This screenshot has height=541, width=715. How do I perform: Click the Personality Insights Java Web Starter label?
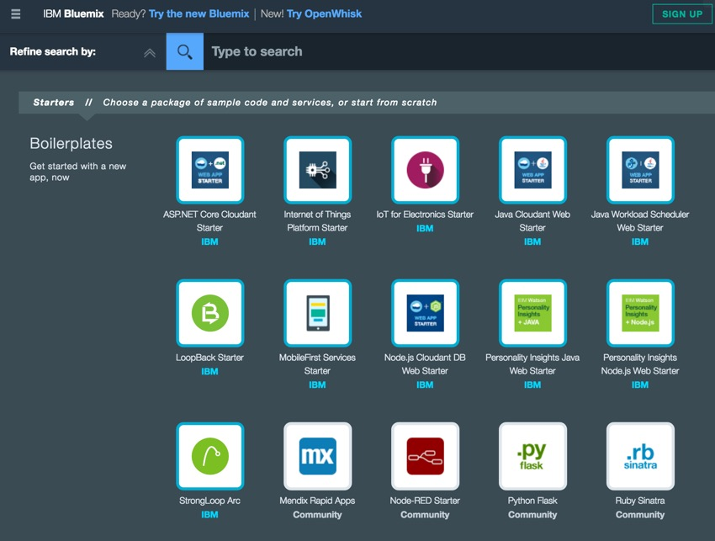point(532,364)
